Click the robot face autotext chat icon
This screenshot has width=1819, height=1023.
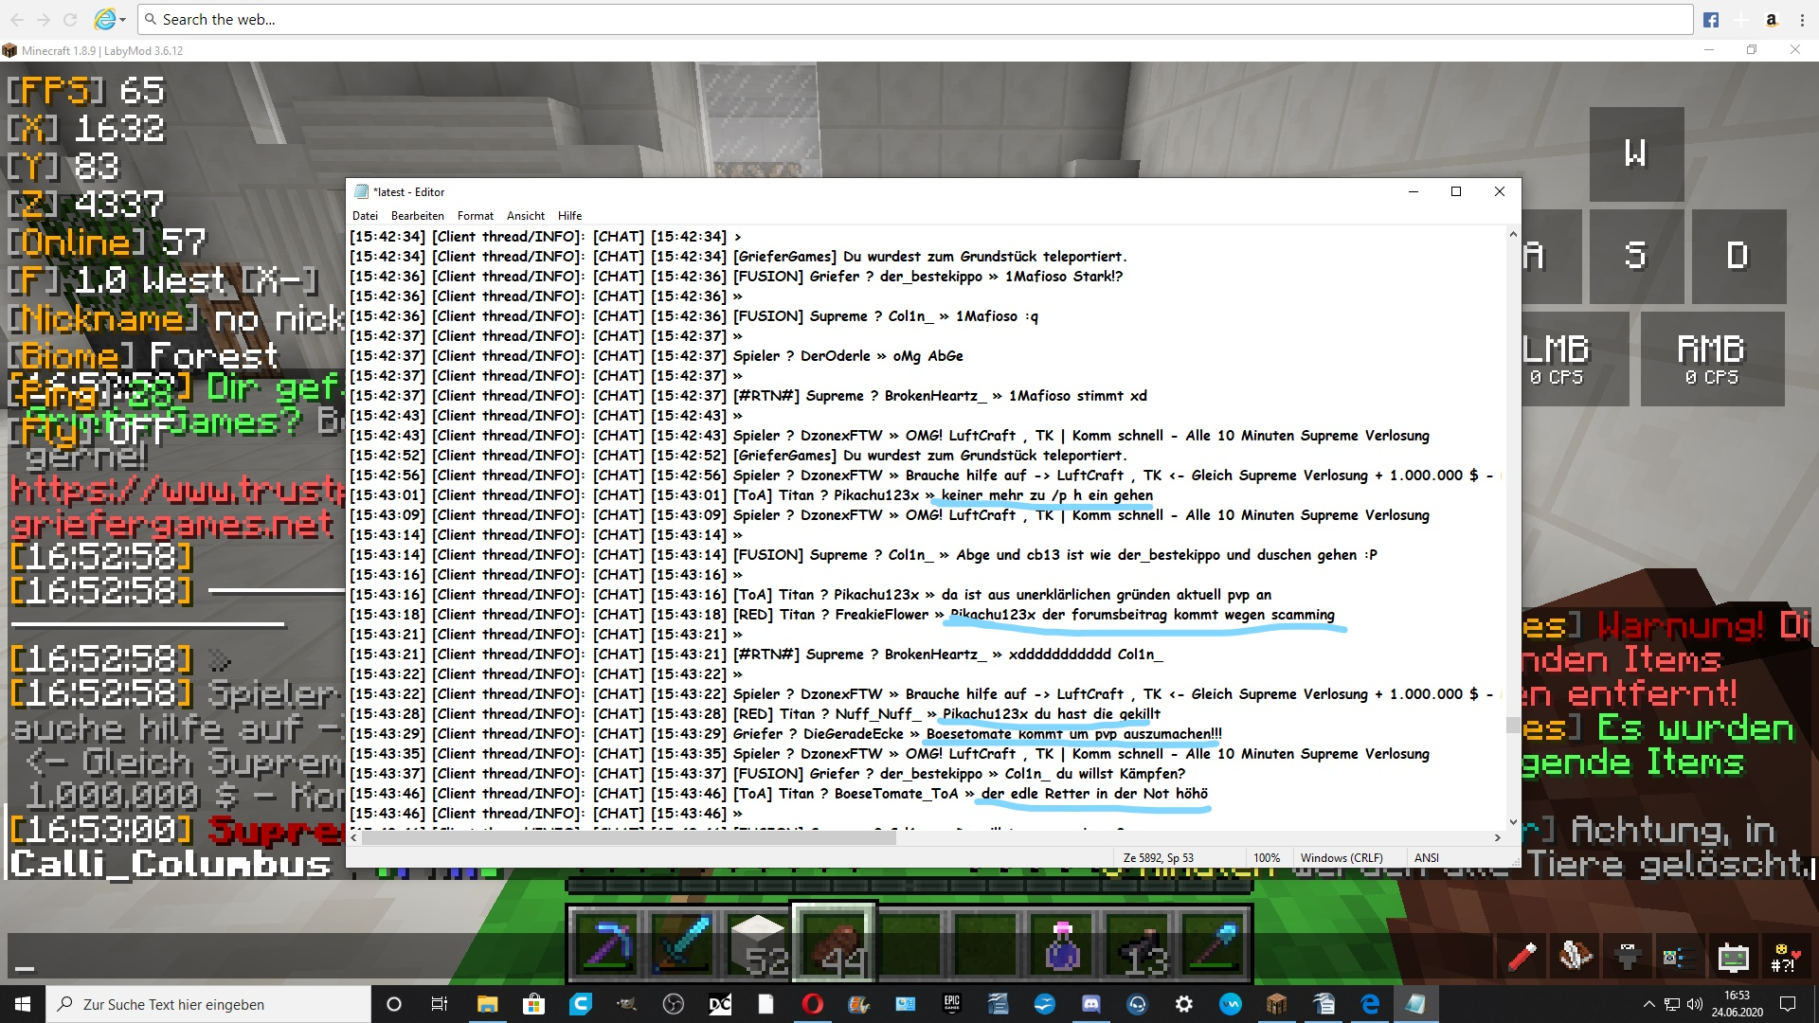point(1733,958)
